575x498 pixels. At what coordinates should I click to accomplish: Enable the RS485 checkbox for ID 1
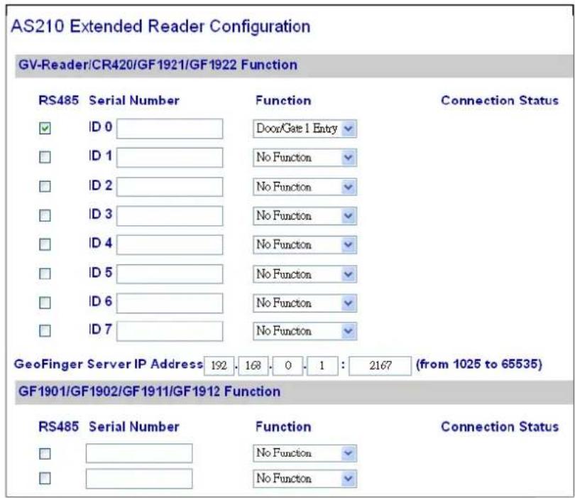tap(45, 158)
